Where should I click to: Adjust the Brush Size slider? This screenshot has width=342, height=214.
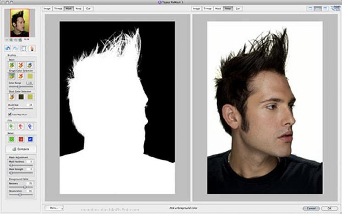coord(21,109)
